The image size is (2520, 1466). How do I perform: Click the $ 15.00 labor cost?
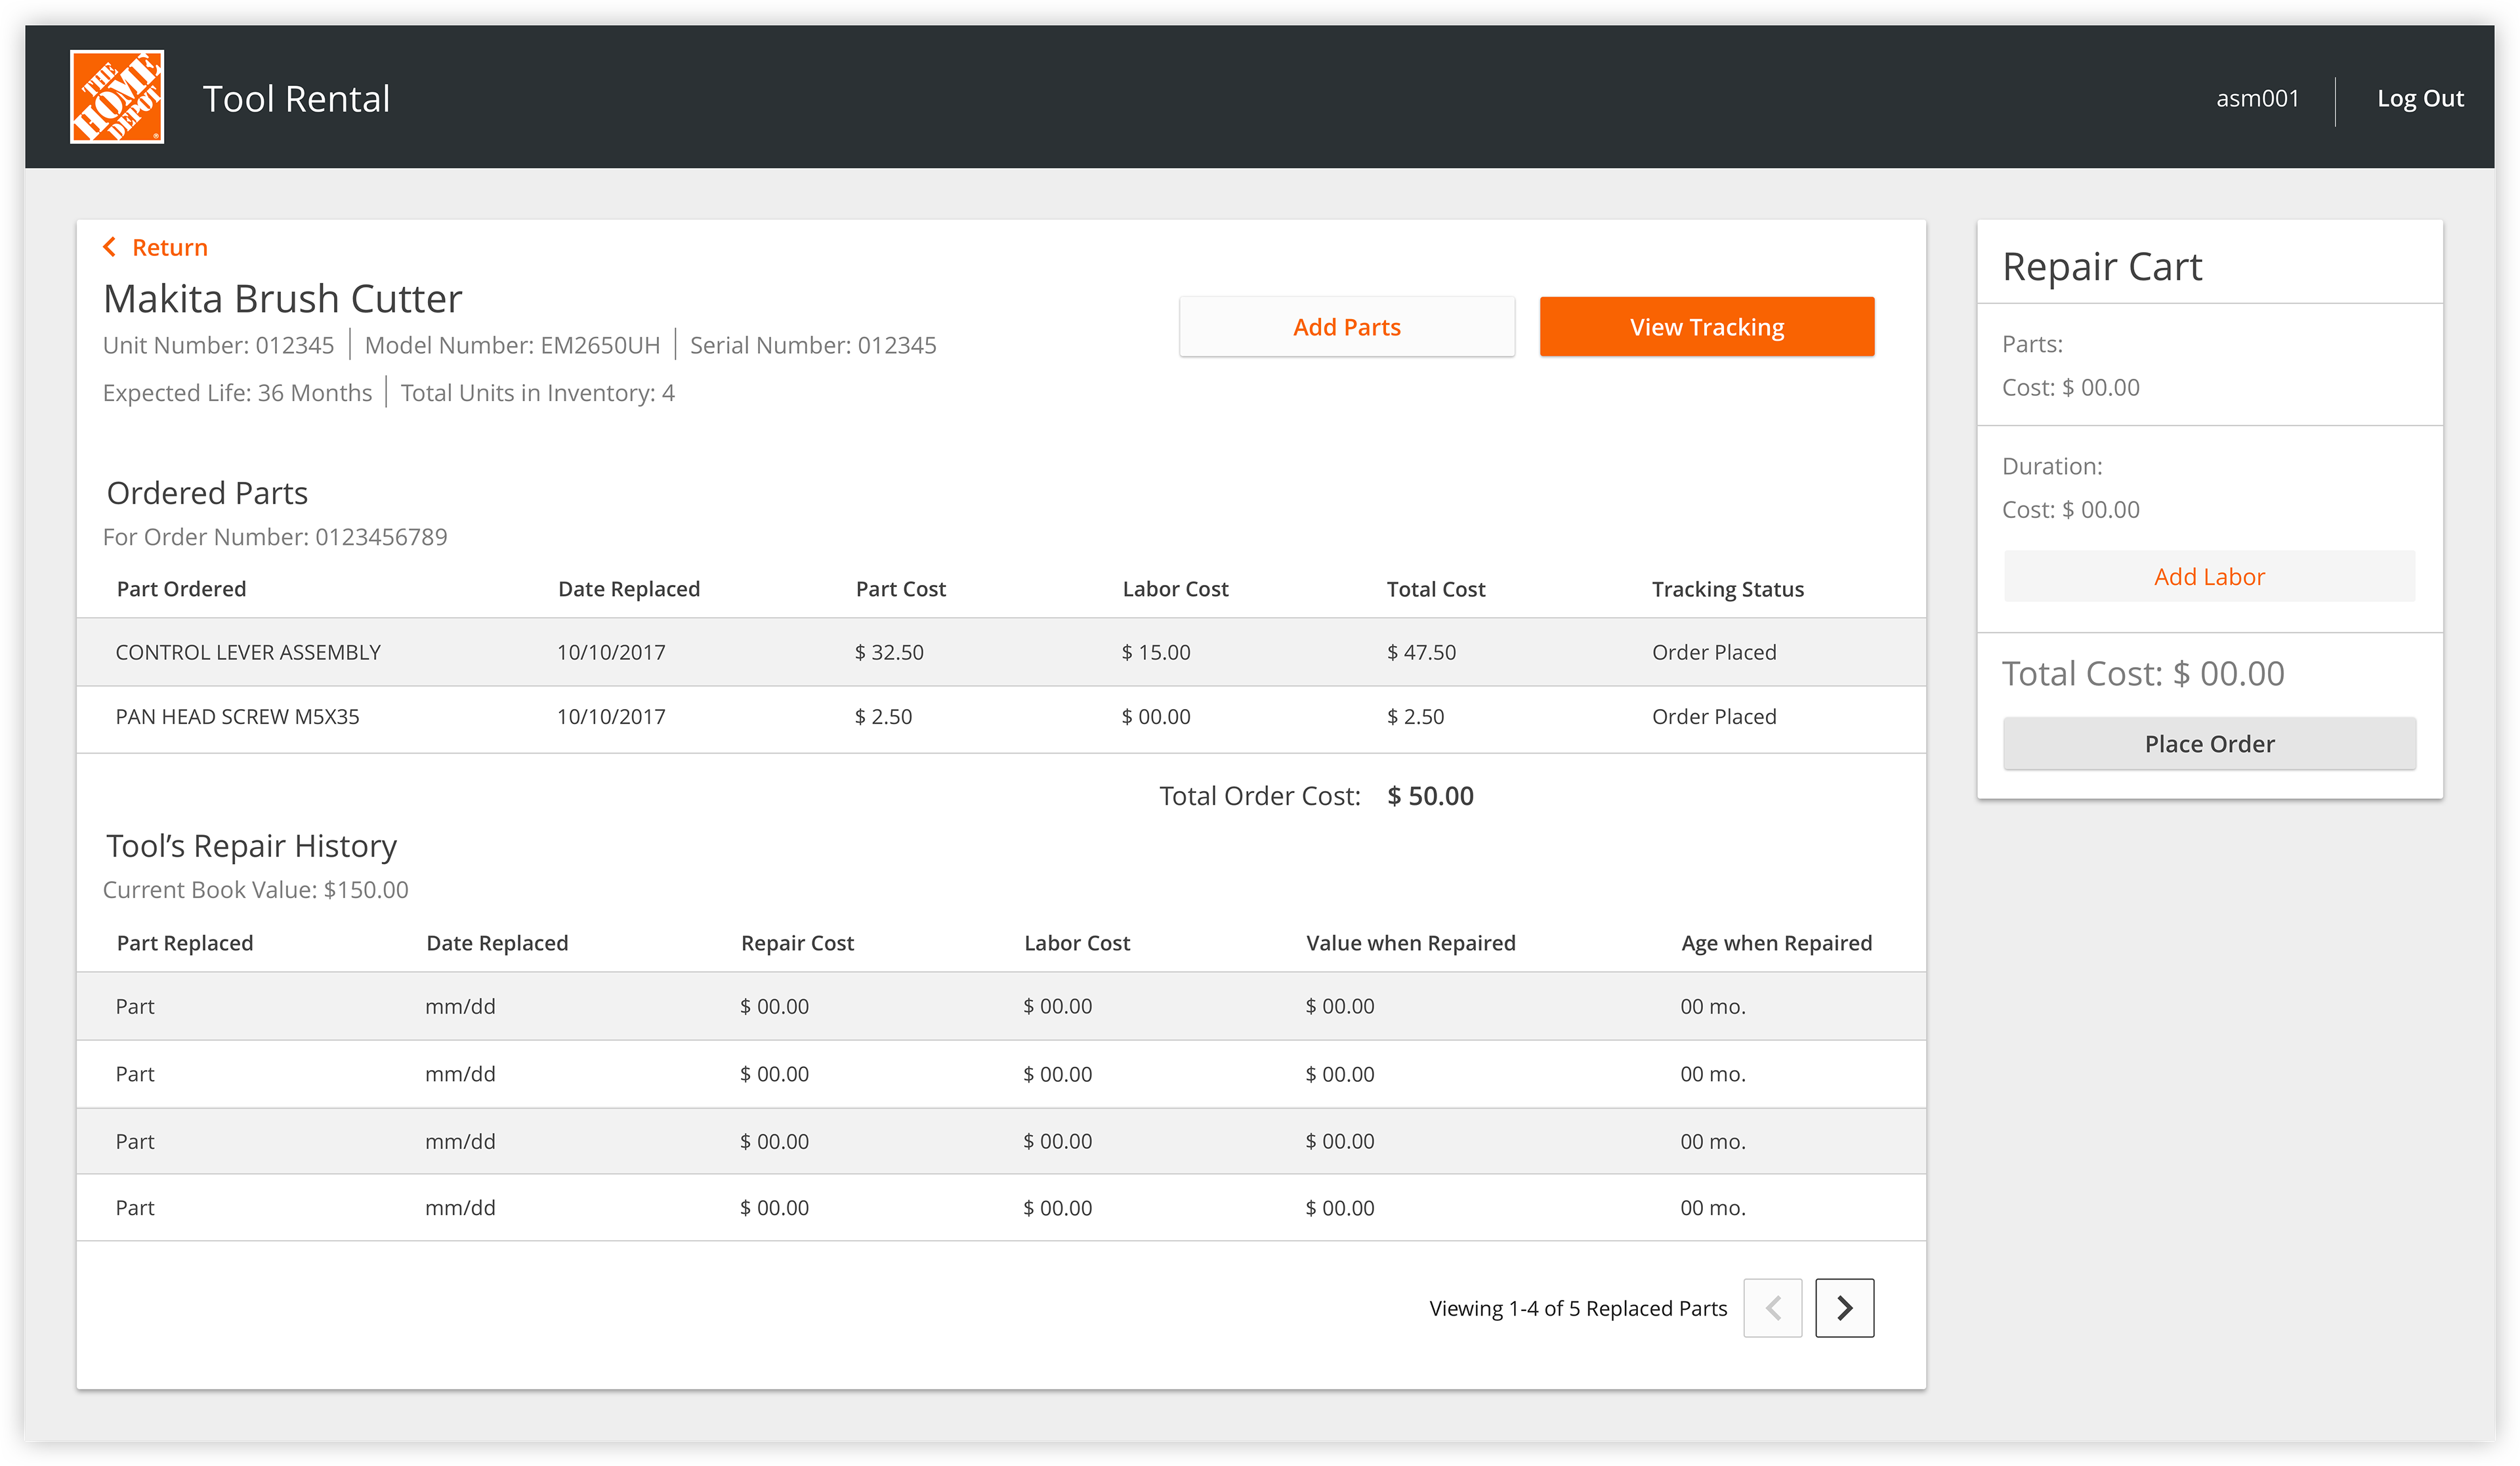[1156, 653]
